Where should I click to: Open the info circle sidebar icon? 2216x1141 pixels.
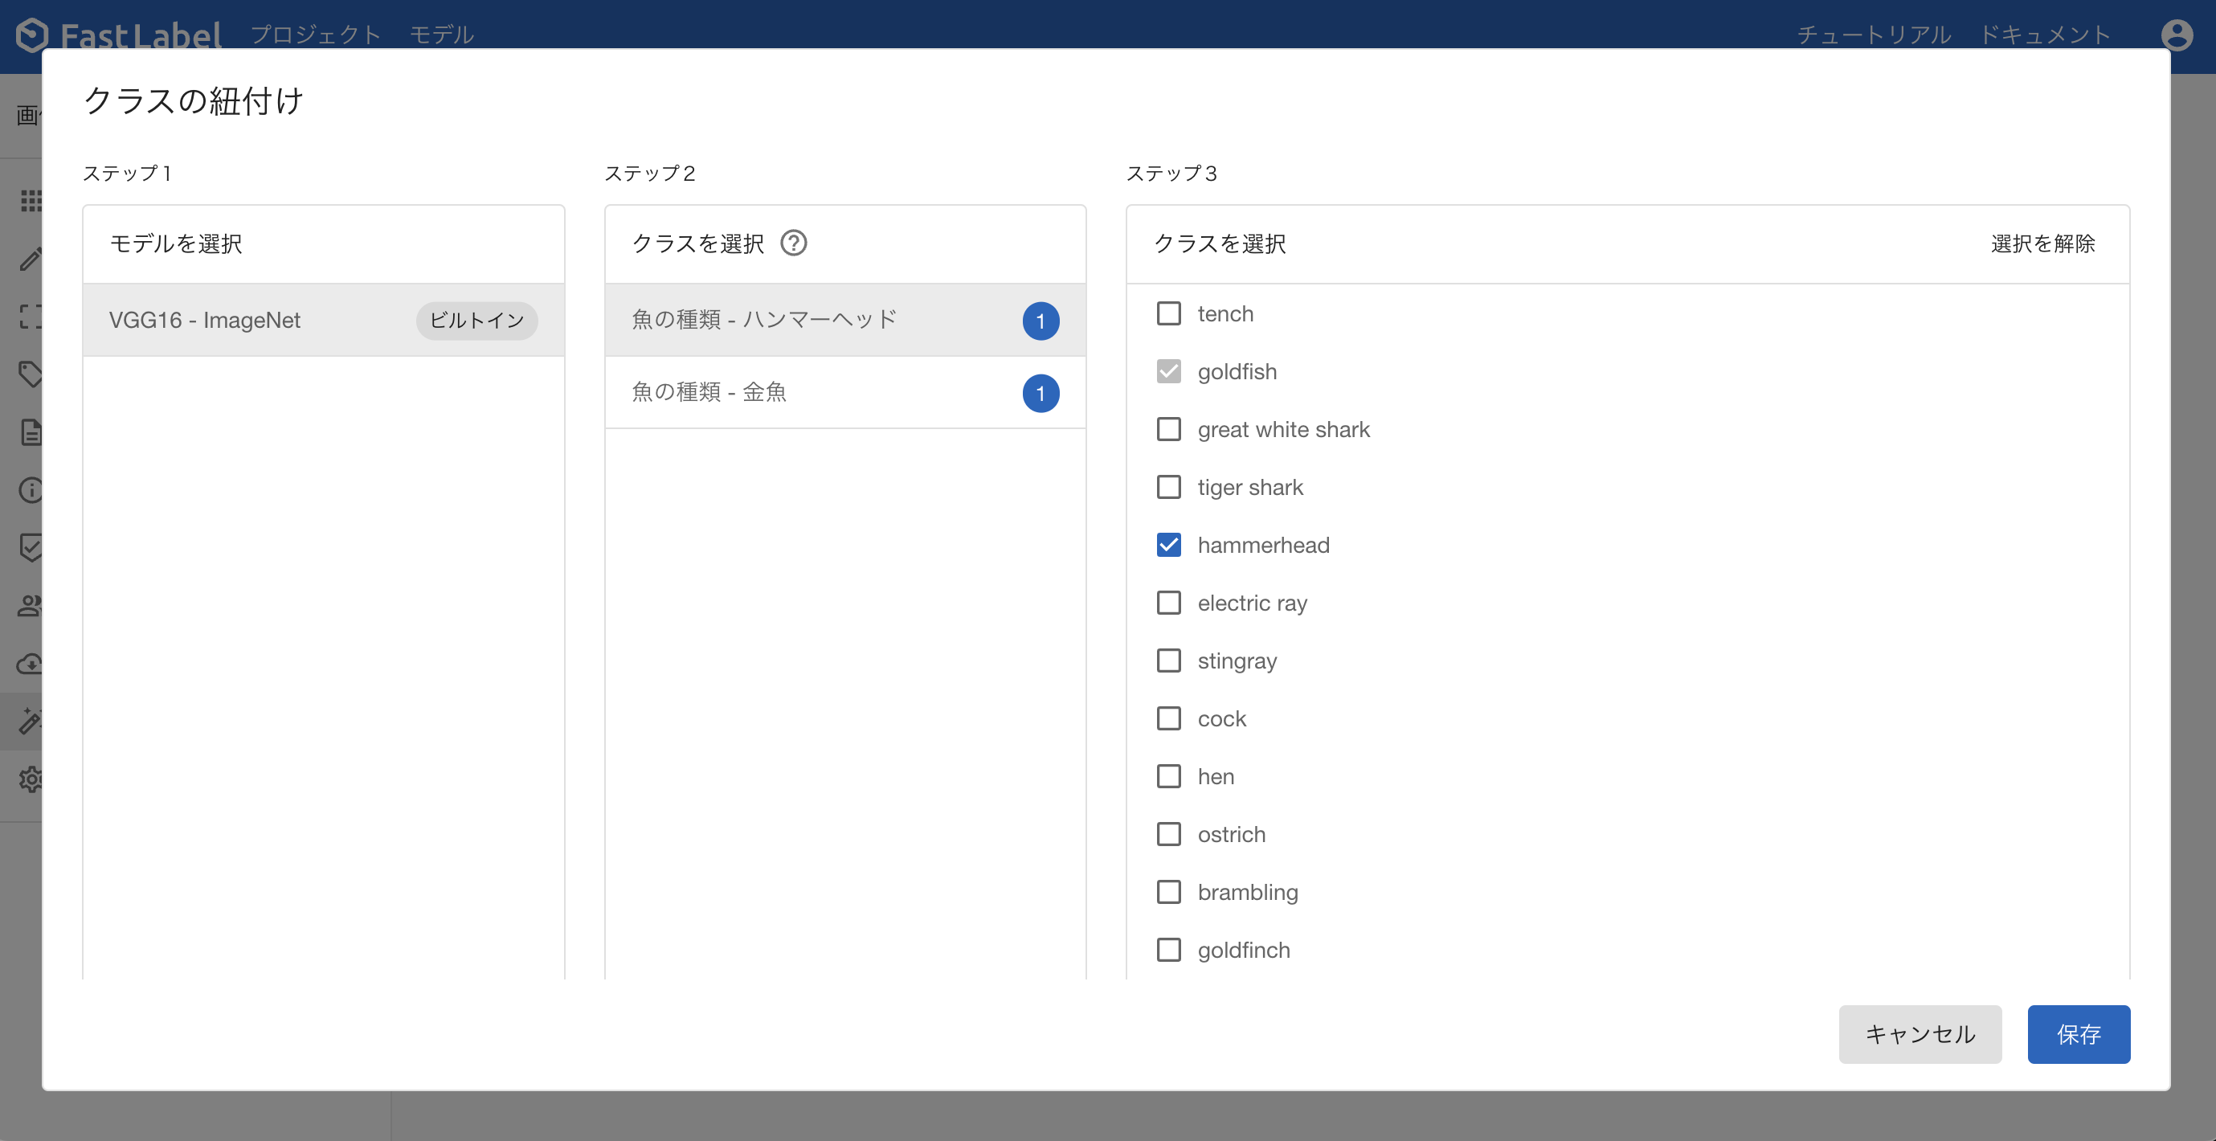[30, 490]
